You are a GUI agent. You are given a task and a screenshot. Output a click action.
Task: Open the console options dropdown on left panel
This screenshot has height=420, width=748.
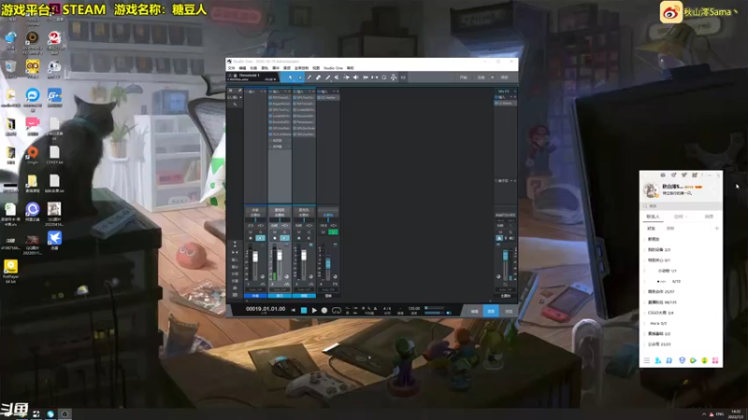[x=240, y=97]
